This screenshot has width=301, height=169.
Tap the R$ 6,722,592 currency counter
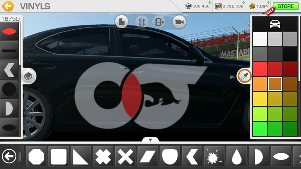(229, 6)
